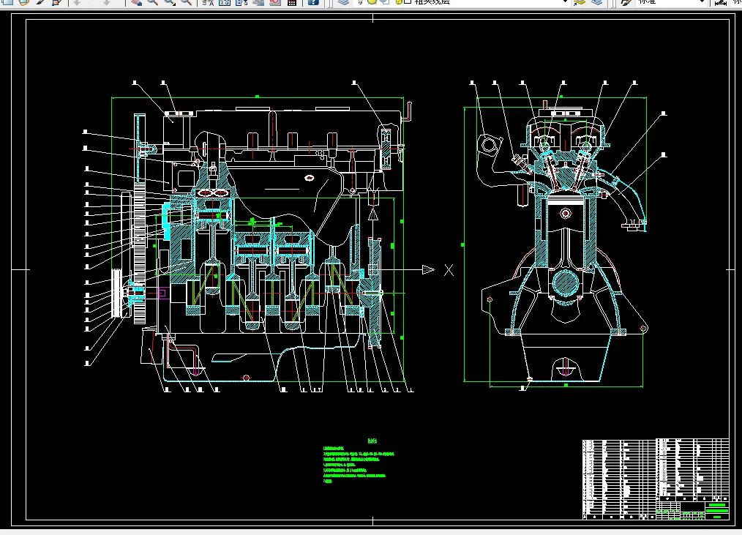Image resolution: width=742 pixels, height=535 pixels.
Task: Choose the Zoom Window tool
Action: pyautogui.click(x=170, y=2)
